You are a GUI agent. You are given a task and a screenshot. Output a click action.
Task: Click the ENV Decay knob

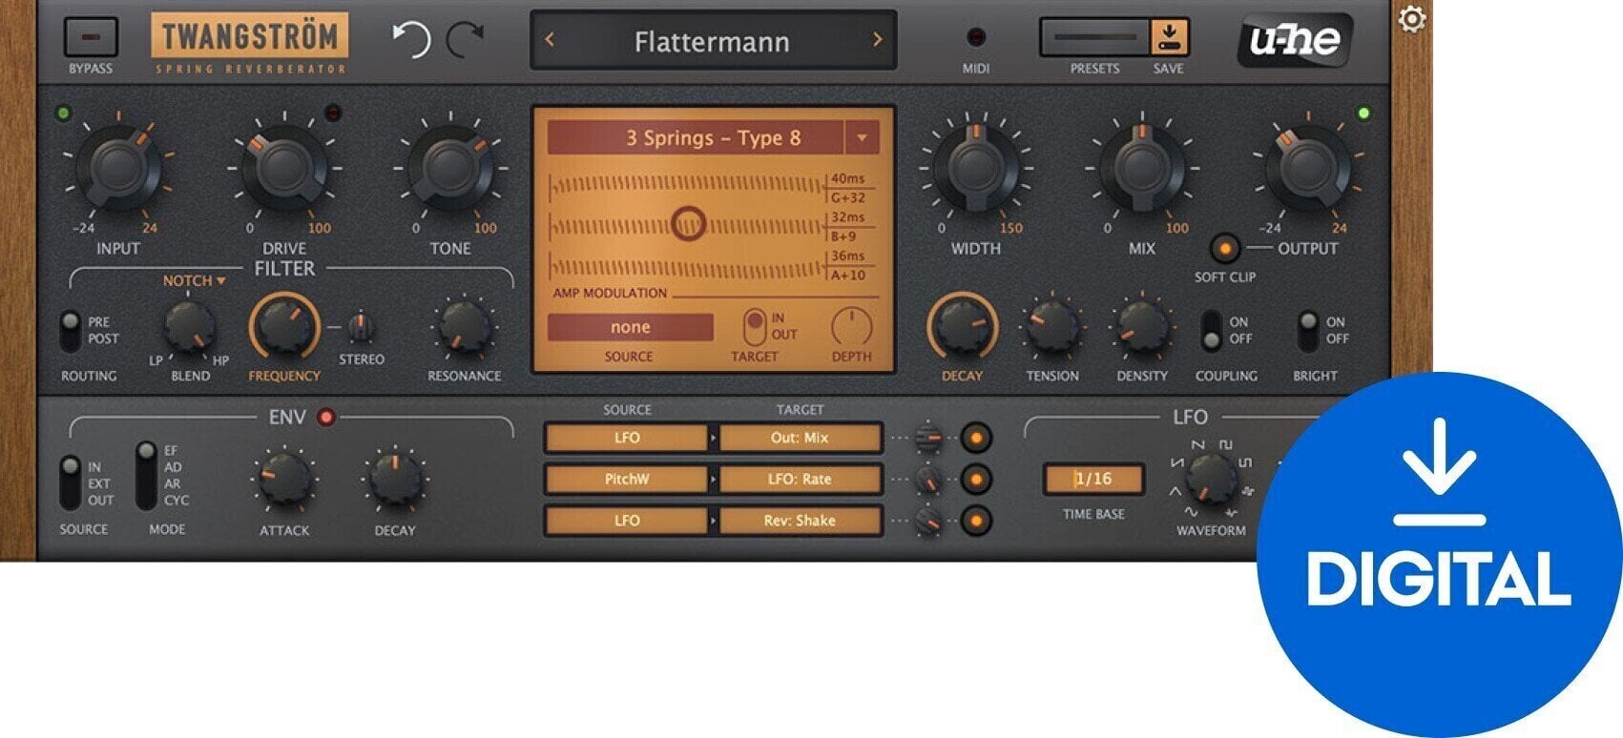(x=395, y=480)
